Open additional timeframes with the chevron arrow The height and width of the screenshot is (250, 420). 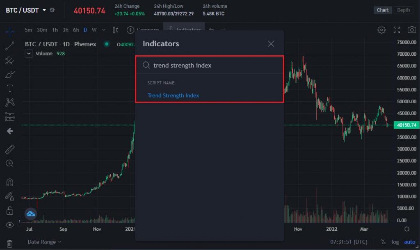pos(104,30)
